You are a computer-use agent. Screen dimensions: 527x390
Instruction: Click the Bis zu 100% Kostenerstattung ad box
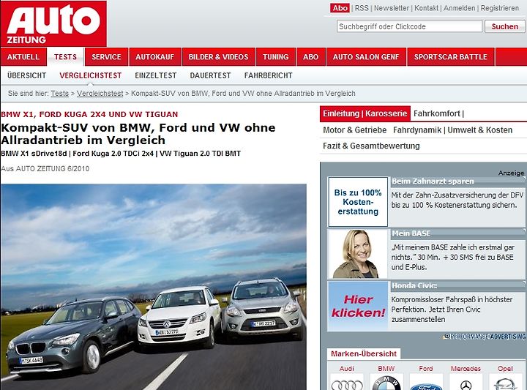tap(358, 202)
